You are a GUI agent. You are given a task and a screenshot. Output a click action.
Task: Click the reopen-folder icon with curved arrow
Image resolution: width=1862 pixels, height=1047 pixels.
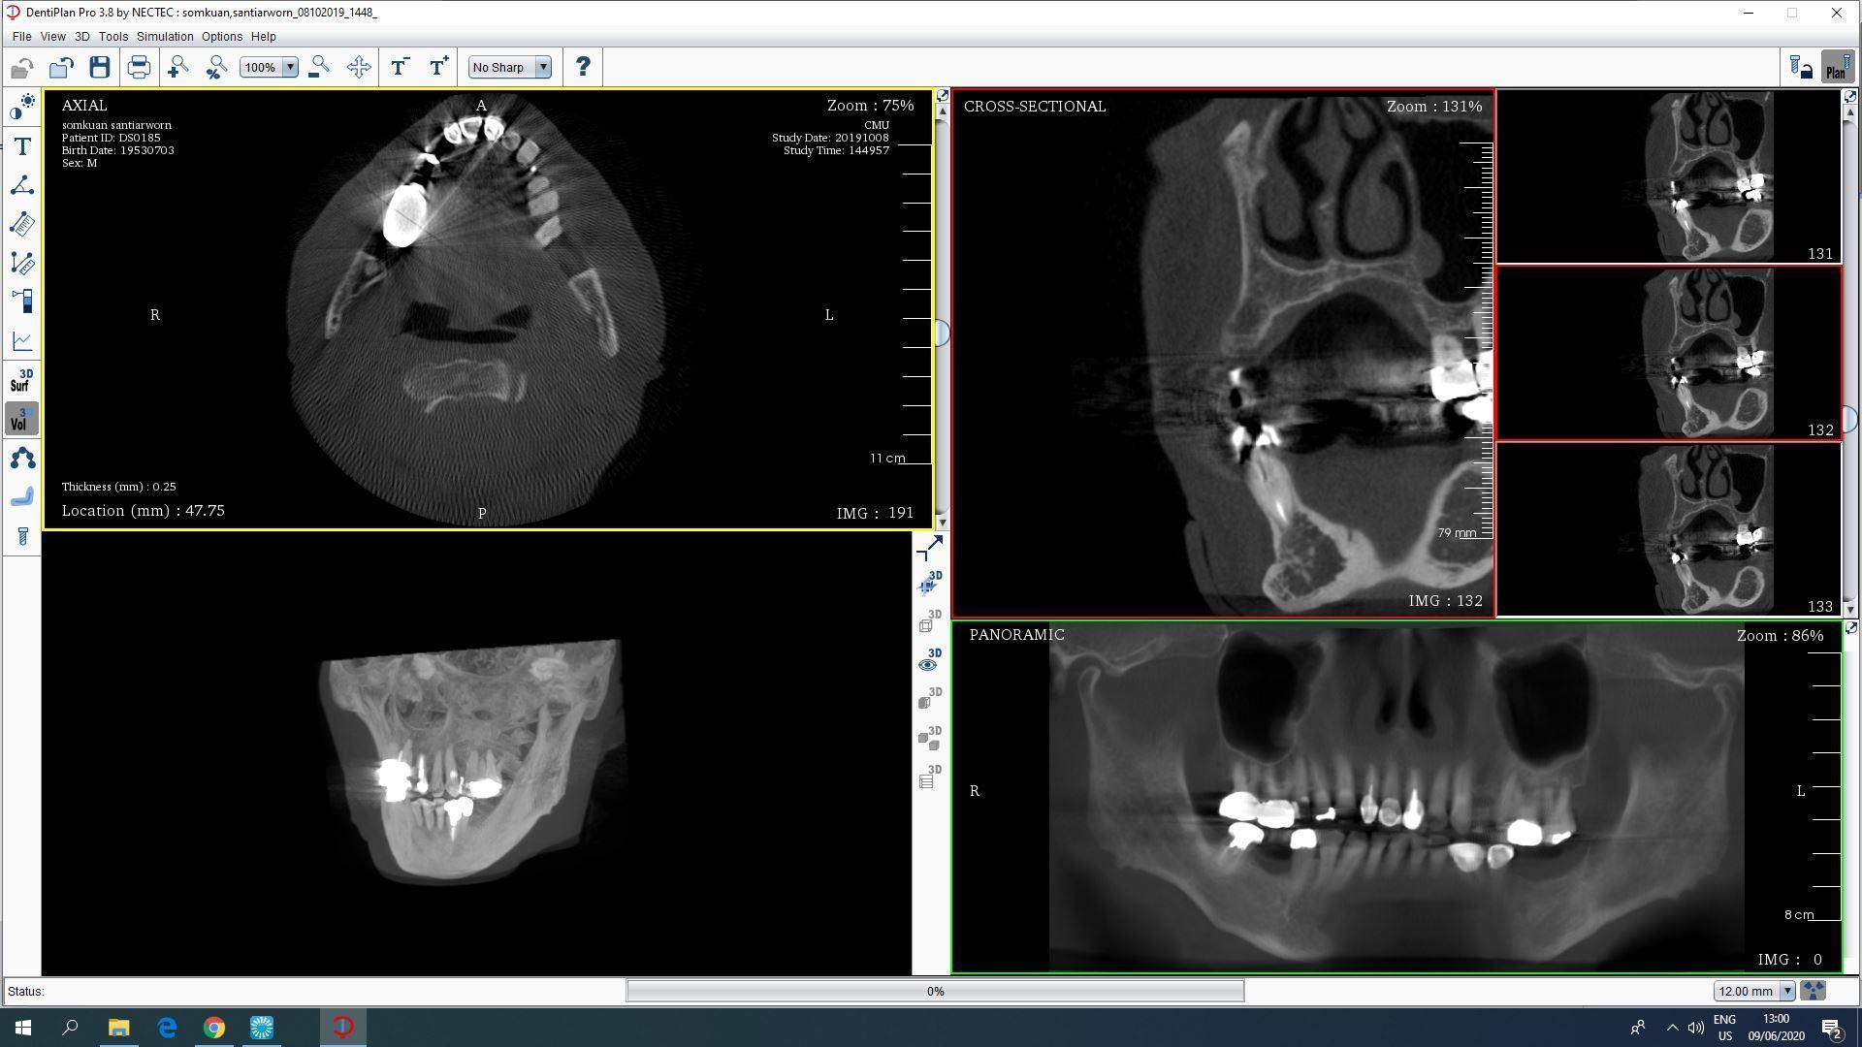(x=61, y=67)
